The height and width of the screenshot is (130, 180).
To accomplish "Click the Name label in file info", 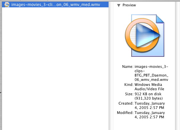I will pos(128,67).
